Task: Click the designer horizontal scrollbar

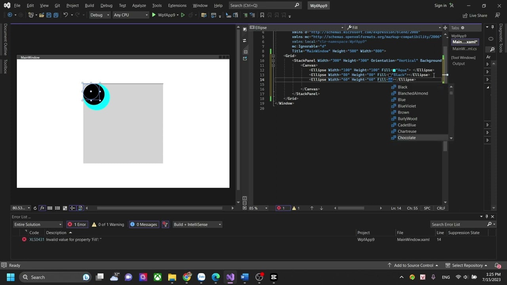Action: 160,208
